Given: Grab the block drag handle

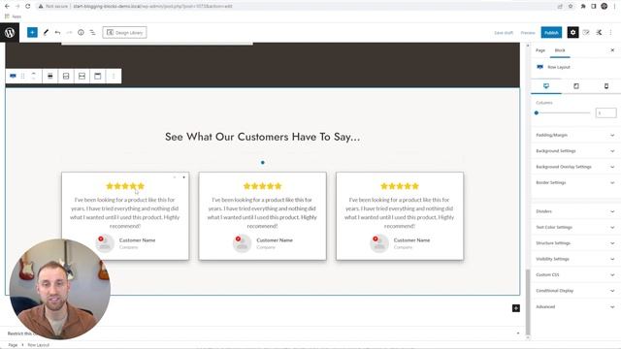Looking at the screenshot, I should click(x=23, y=76).
